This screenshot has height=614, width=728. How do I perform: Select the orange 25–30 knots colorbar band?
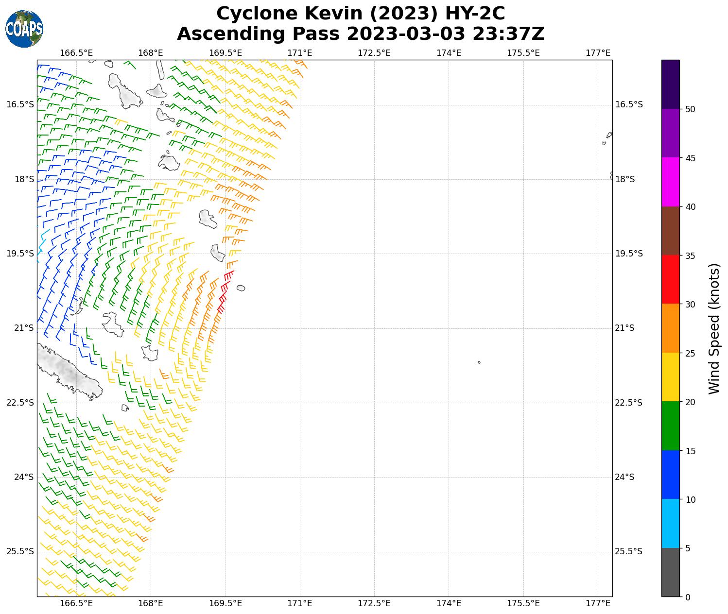click(x=670, y=328)
